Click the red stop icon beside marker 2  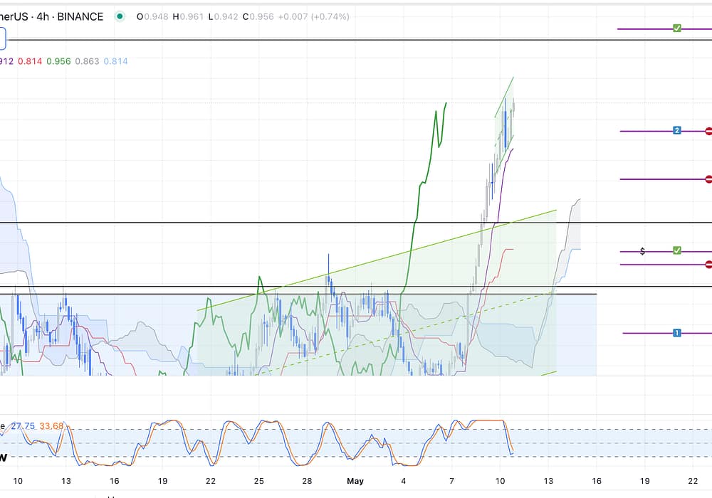(708, 131)
